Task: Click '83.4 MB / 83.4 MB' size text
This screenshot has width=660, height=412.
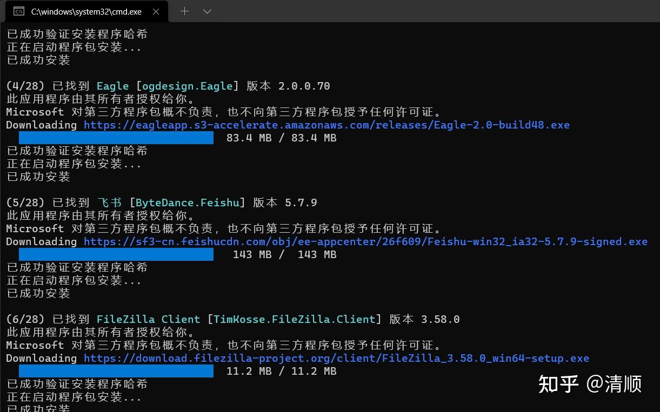Action: point(282,138)
